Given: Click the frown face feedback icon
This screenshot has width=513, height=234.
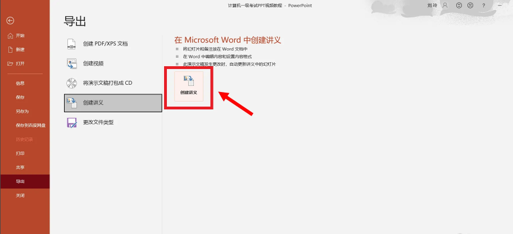Looking at the screenshot, I should coord(471,5).
